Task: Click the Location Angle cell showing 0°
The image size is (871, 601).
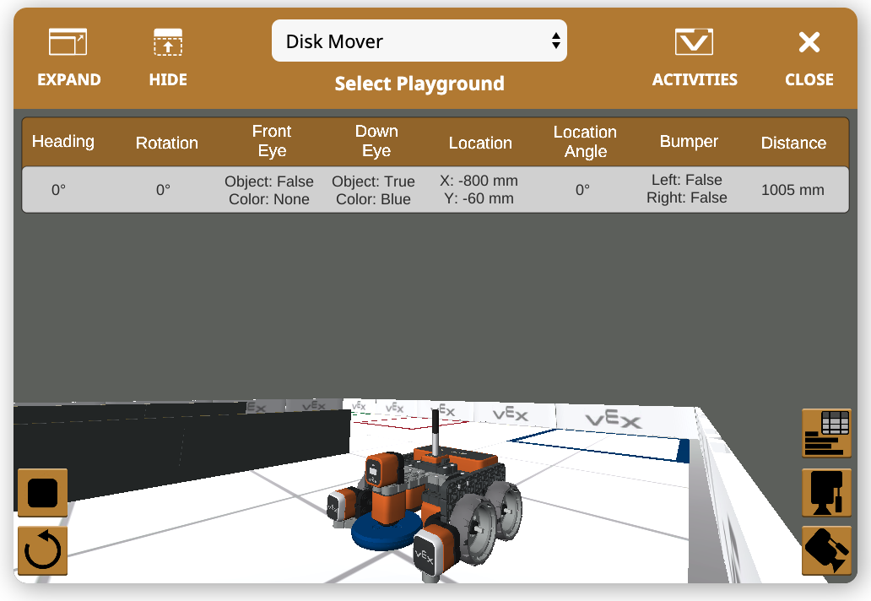Action: pos(583,190)
